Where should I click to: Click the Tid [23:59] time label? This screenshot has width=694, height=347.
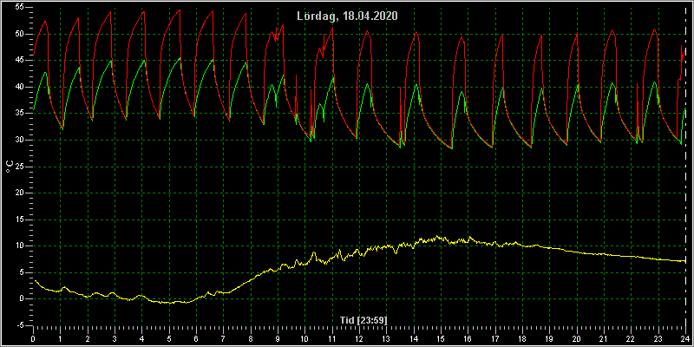coord(363,320)
